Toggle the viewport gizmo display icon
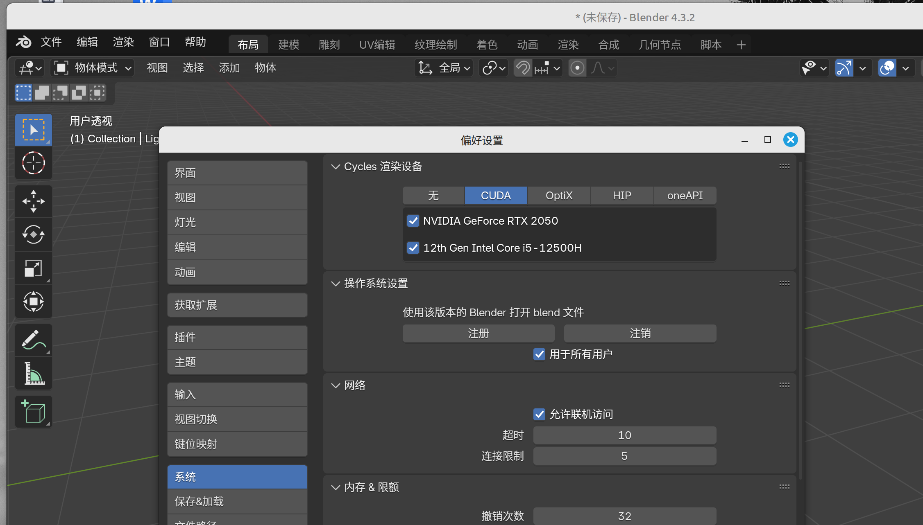 click(844, 68)
